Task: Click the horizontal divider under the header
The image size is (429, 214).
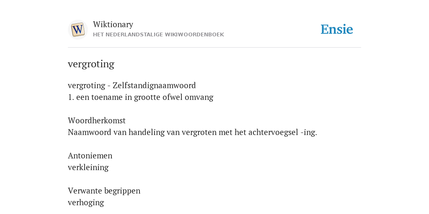Action: tap(214, 48)
